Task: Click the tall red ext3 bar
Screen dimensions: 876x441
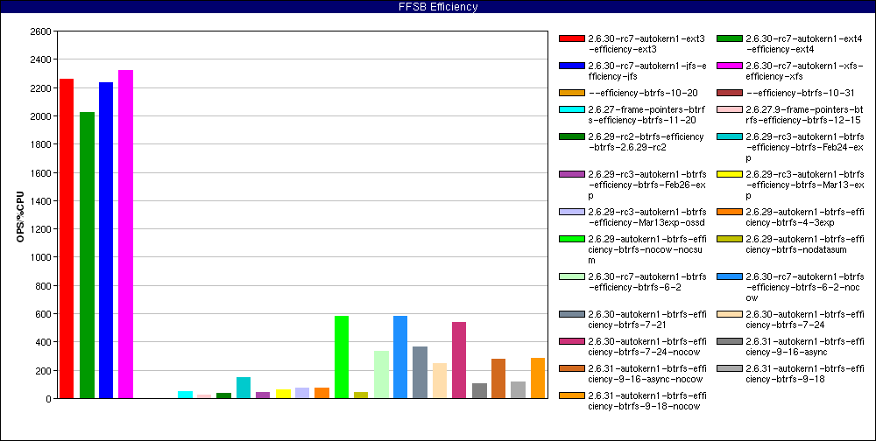Action: pos(67,238)
